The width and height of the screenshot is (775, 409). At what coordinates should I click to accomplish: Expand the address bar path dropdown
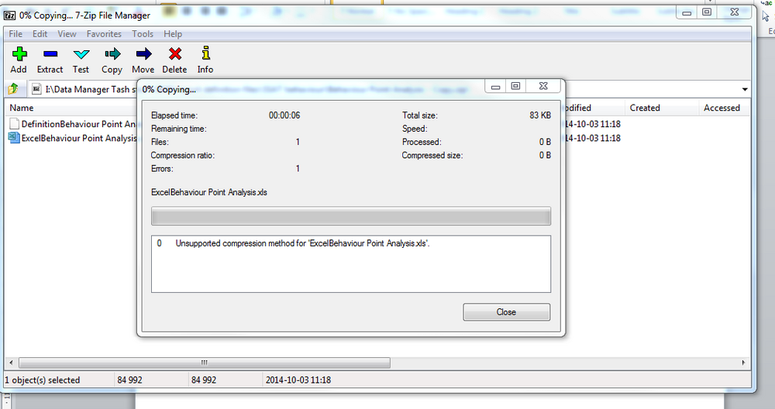744,89
